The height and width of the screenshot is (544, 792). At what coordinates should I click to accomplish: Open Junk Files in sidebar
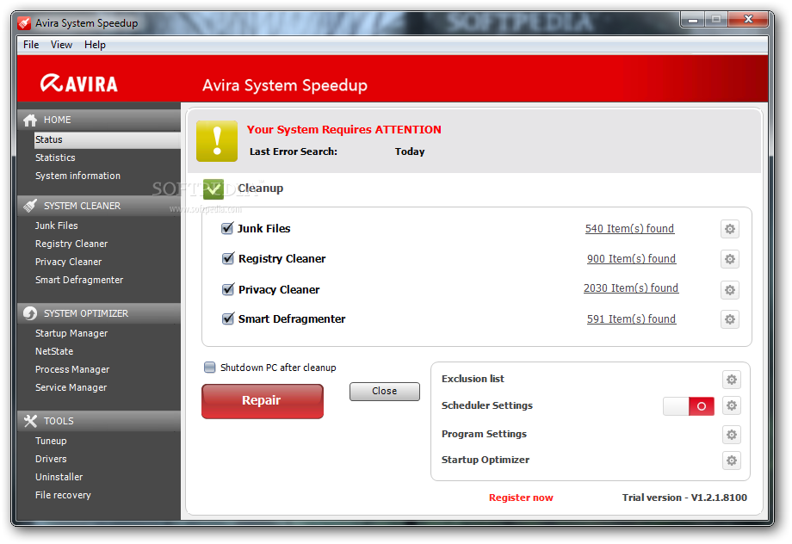click(56, 226)
